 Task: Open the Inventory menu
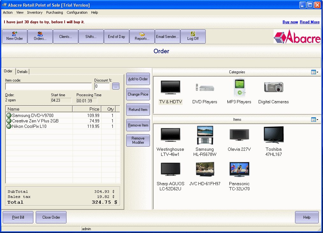35,12
